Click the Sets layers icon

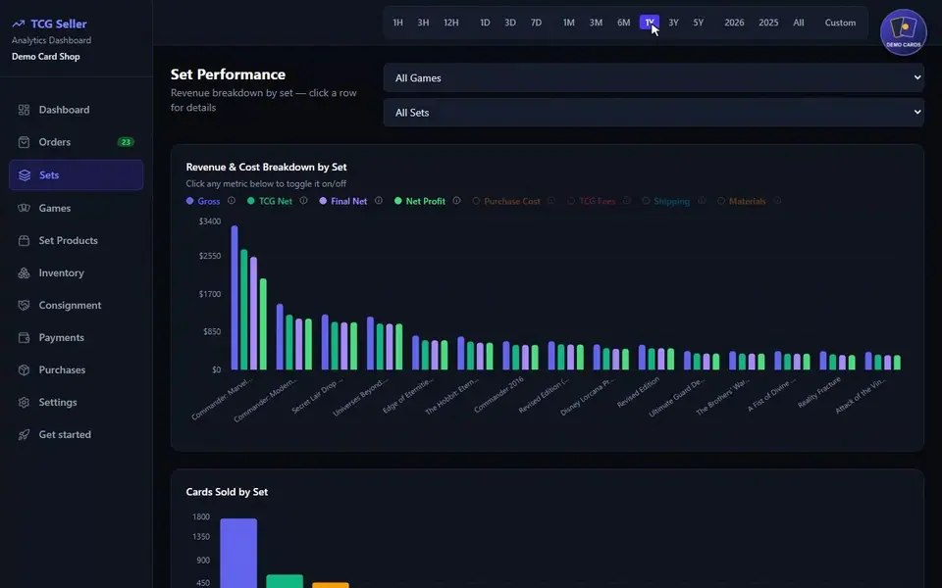point(24,175)
